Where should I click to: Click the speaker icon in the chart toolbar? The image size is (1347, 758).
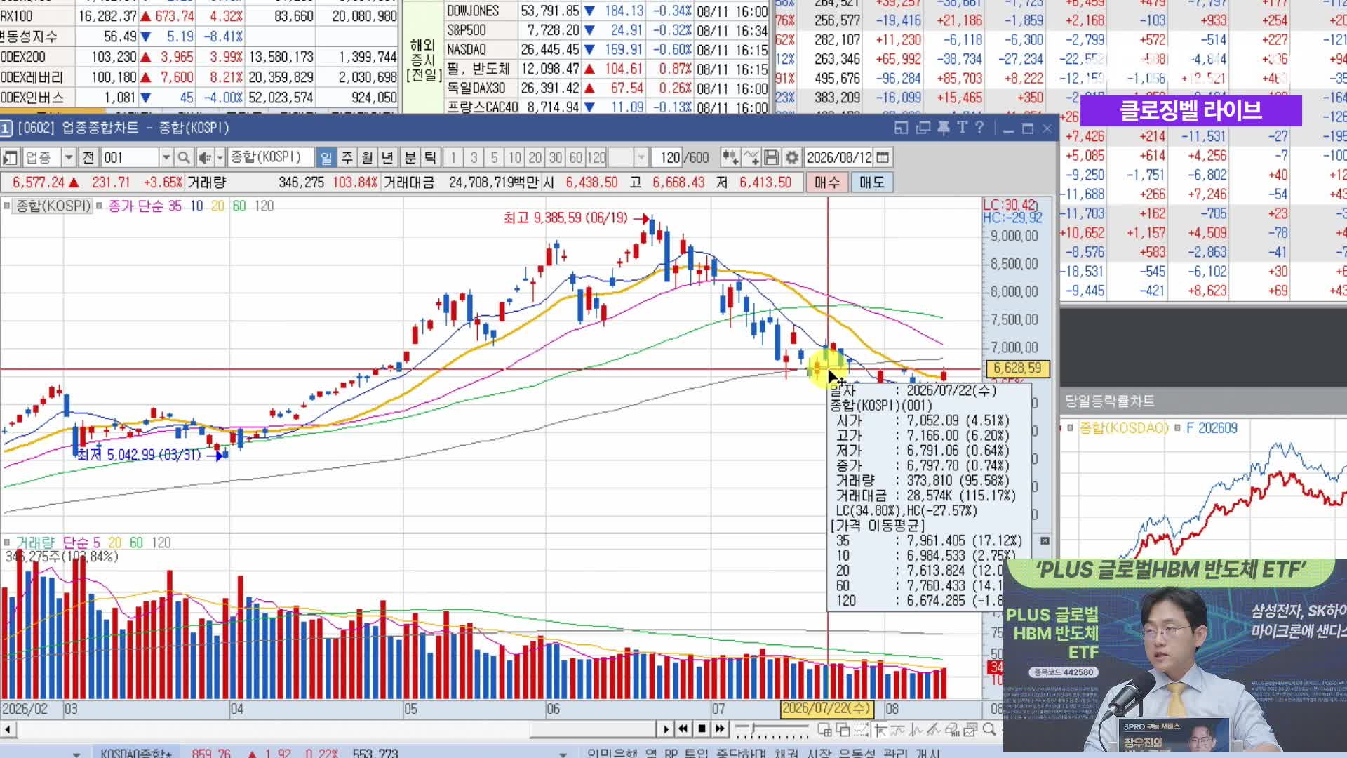pos(204,157)
